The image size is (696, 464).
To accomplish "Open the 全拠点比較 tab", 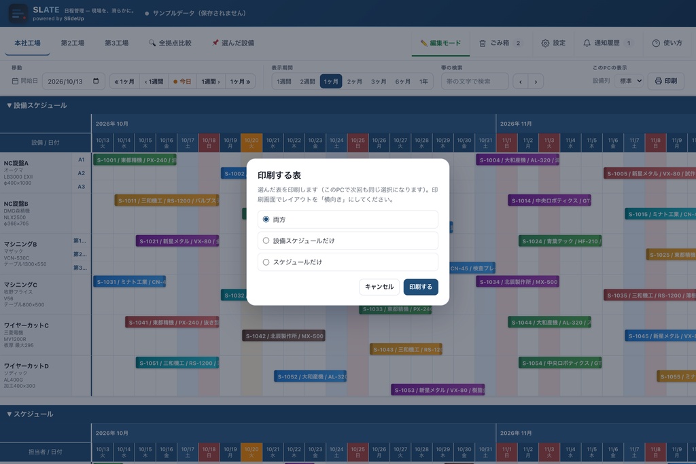I will click(x=170, y=43).
